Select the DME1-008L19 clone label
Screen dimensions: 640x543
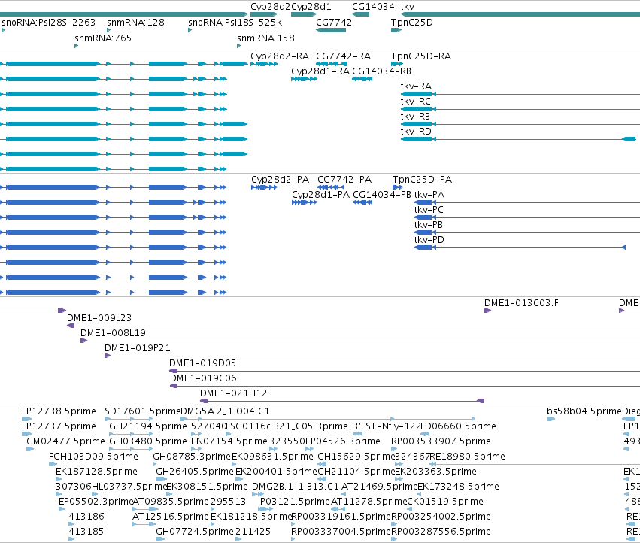click(x=113, y=333)
